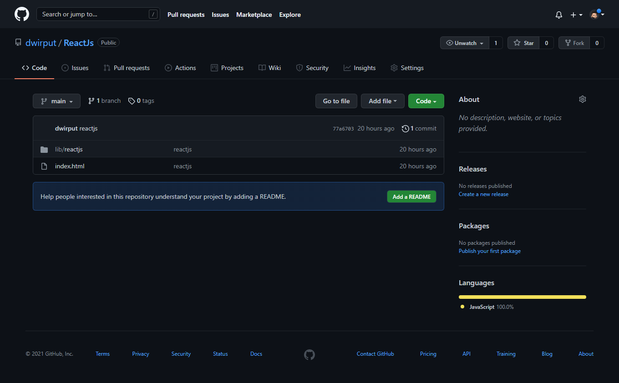619x383 pixels.
Task: Open Create a new release link
Action: [483, 194]
